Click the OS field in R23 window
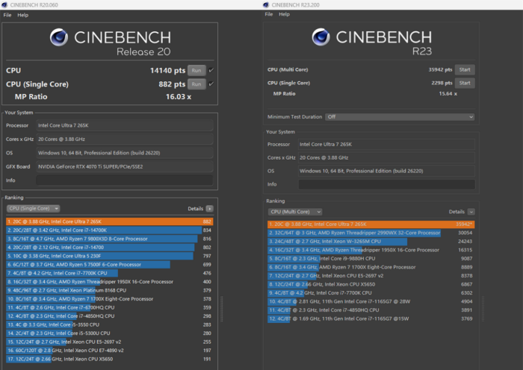The height and width of the screenshot is (370, 523). tap(386, 171)
